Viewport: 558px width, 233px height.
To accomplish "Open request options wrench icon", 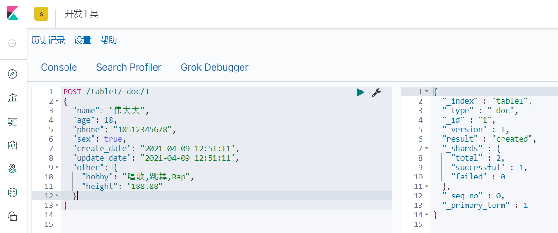I will pos(377,92).
